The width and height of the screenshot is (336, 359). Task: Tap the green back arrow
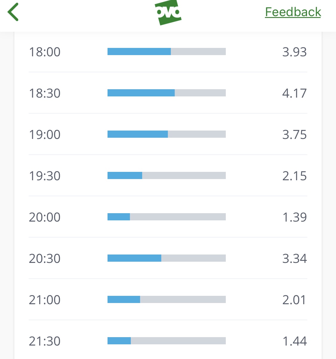(x=13, y=12)
